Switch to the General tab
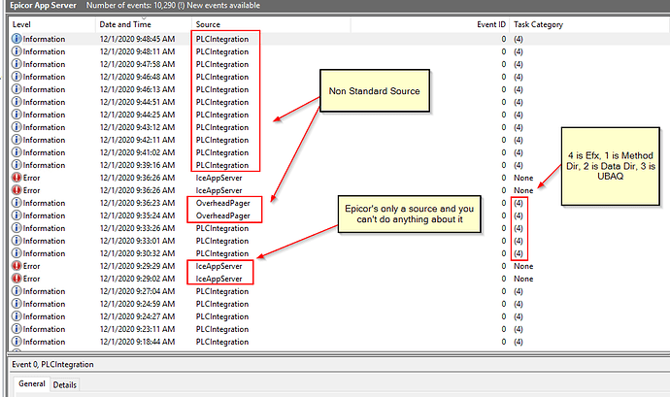 click(32, 383)
